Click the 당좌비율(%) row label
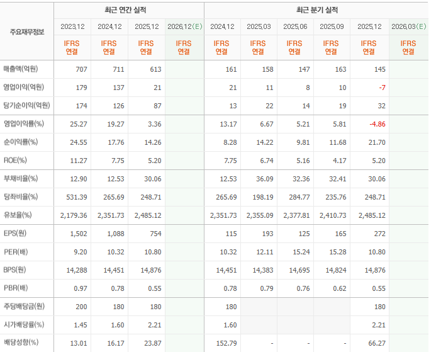 (x=21, y=197)
